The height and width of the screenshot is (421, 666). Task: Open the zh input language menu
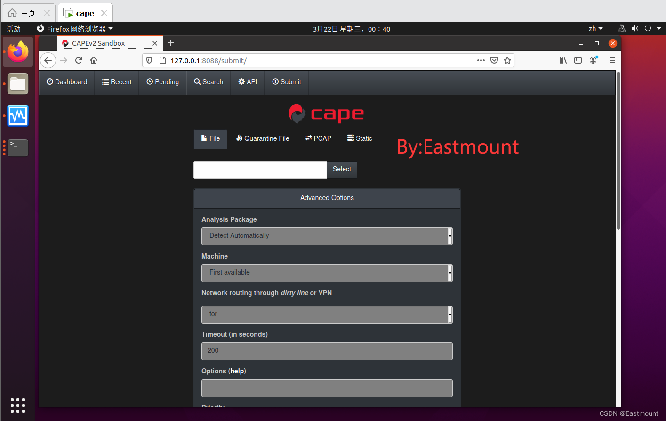click(x=595, y=29)
